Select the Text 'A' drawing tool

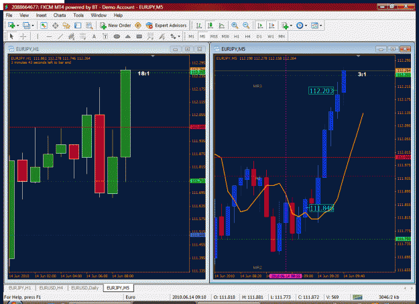tap(94, 36)
